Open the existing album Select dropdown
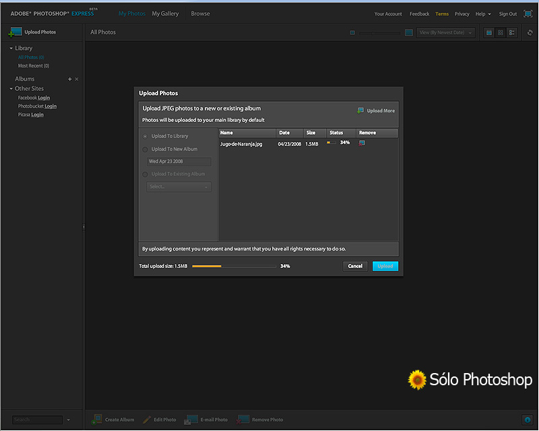The height and width of the screenshot is (431, 539). (178, 186)
